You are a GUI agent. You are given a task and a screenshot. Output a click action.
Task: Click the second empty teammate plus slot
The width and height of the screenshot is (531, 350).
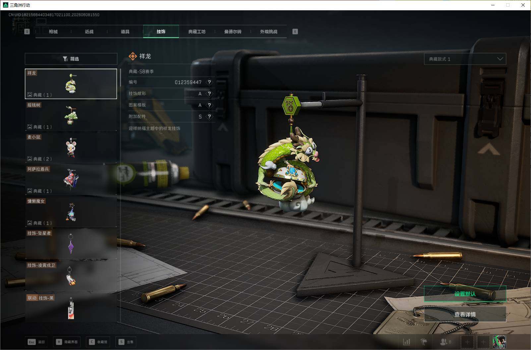[x=483, y=342]
